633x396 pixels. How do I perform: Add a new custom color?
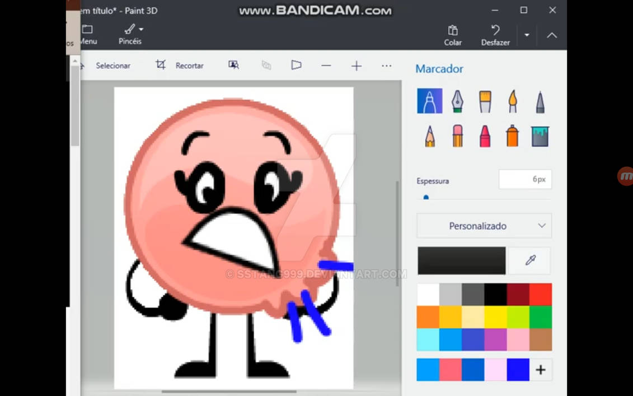541,370
